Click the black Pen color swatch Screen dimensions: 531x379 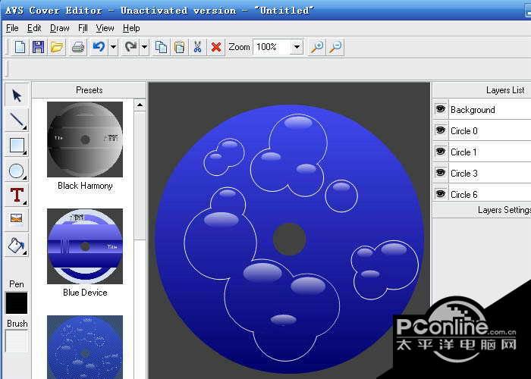(x=17, y=303)
